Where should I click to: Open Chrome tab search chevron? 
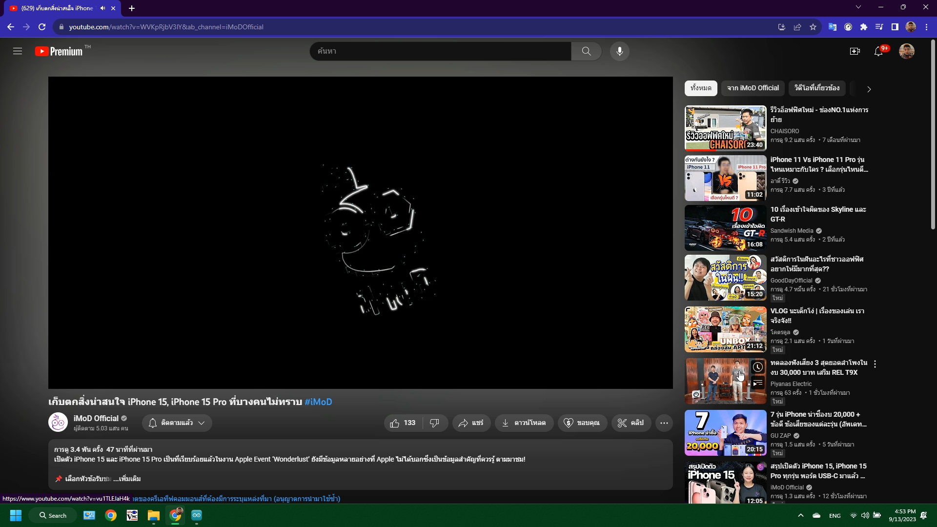pos(858,7)
